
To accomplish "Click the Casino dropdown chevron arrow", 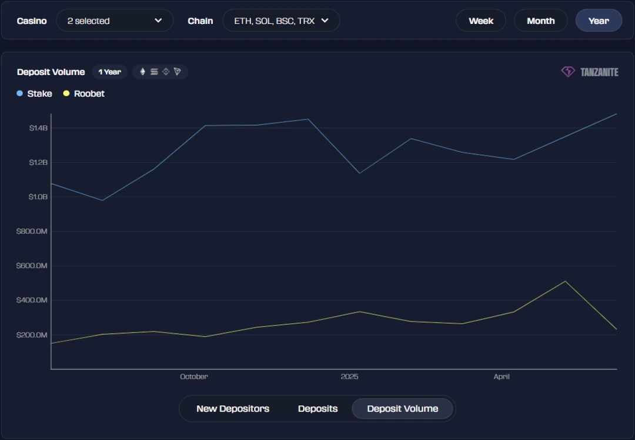I will [x=158, y=20].
